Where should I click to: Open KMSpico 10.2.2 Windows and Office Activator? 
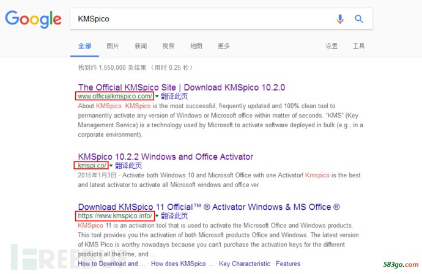point(166,157)
